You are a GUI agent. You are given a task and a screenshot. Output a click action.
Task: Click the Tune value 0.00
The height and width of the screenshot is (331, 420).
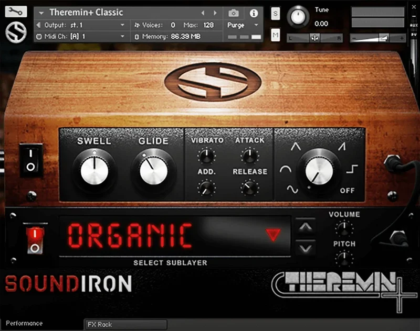click(321, 24)
